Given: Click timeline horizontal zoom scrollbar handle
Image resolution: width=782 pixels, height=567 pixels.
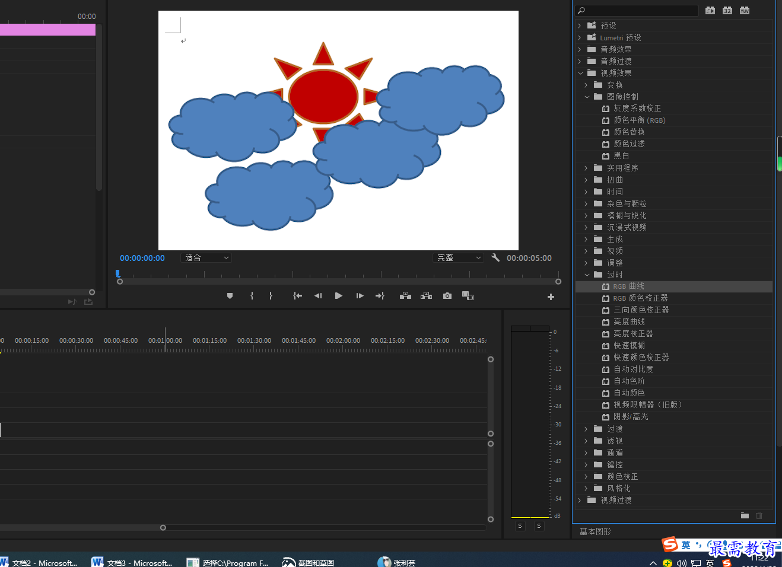Looking at the screenshot, I should tap(163, 527).
